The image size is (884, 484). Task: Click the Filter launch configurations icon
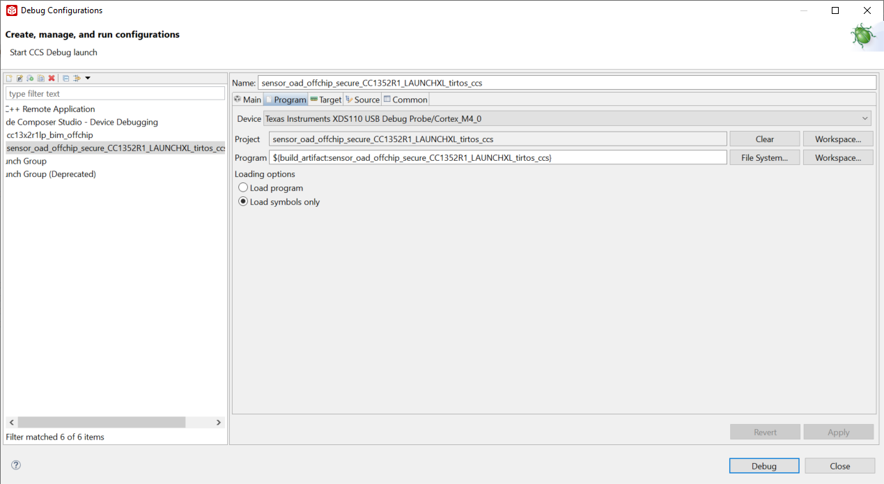(x=77, y=78)
